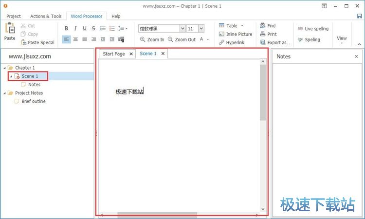Toggle strikethrough formatting
This screenshot has width=365, height=219.
coord(93,28)
